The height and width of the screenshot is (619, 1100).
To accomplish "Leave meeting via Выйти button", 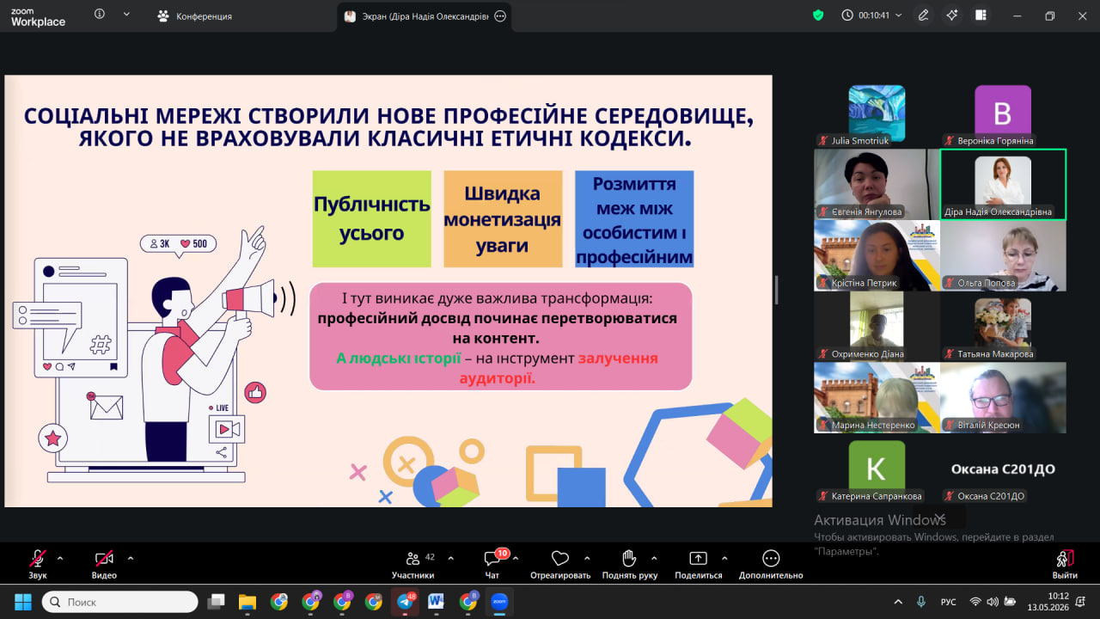I will (x=1065, y=564).
